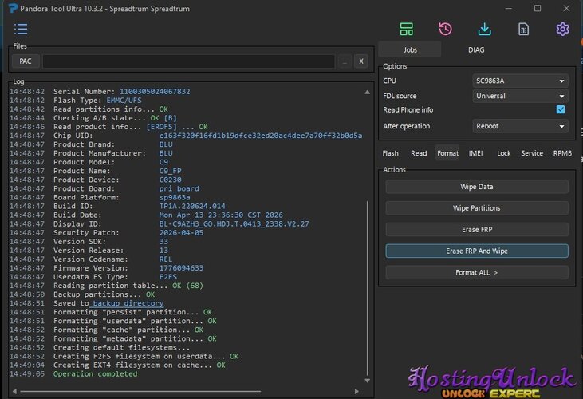Open the green layout panels icon

tap(406, 29)
